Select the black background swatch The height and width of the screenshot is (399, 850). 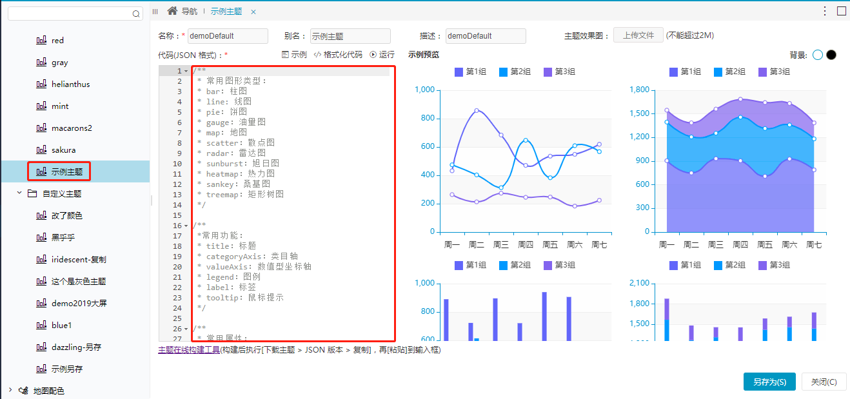(831, 55)
